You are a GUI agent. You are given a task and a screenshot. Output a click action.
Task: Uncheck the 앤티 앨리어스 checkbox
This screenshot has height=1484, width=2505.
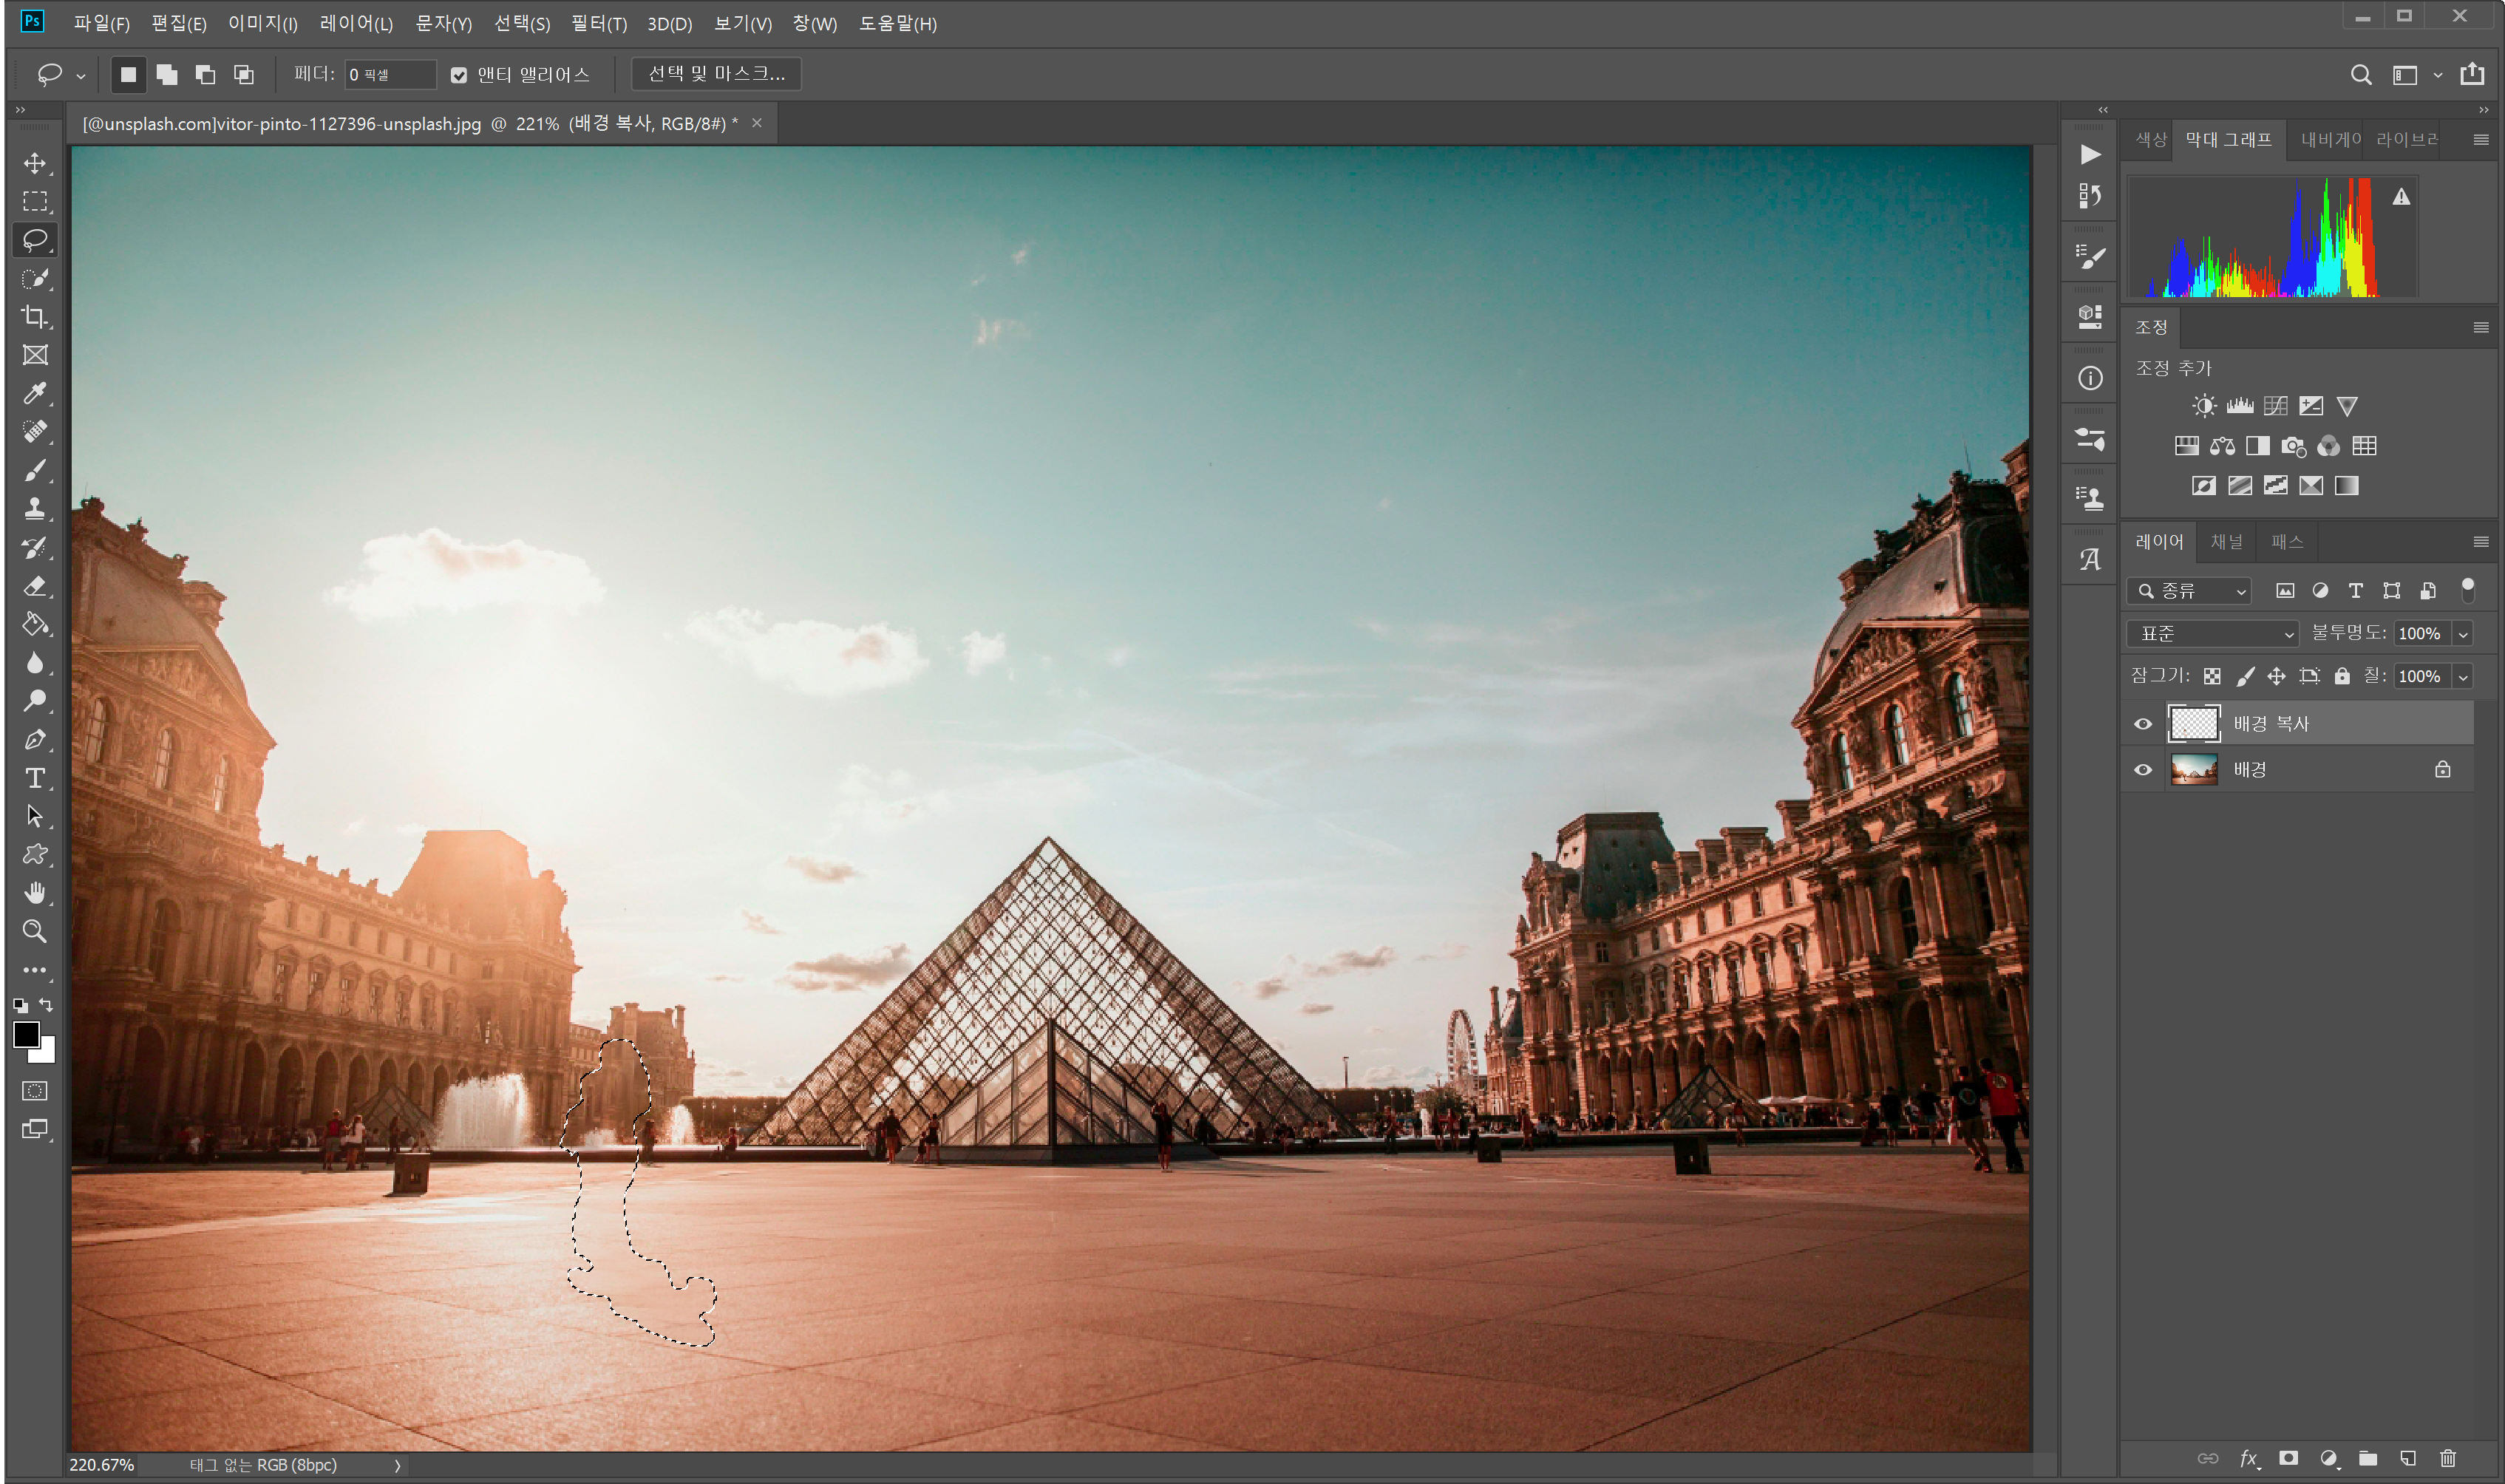tap(459, 75)
